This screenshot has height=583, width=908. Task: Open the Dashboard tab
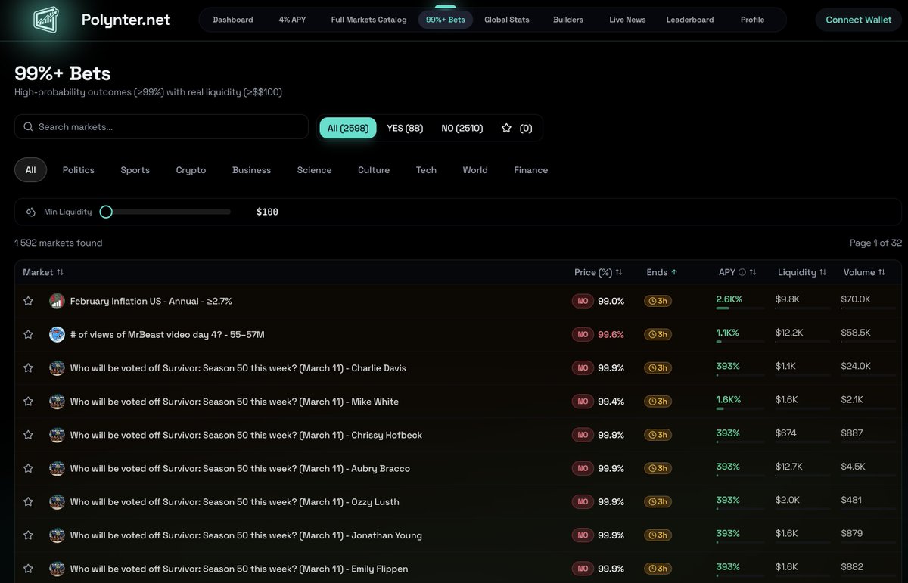pyautogui.click(x=233, y=20)
